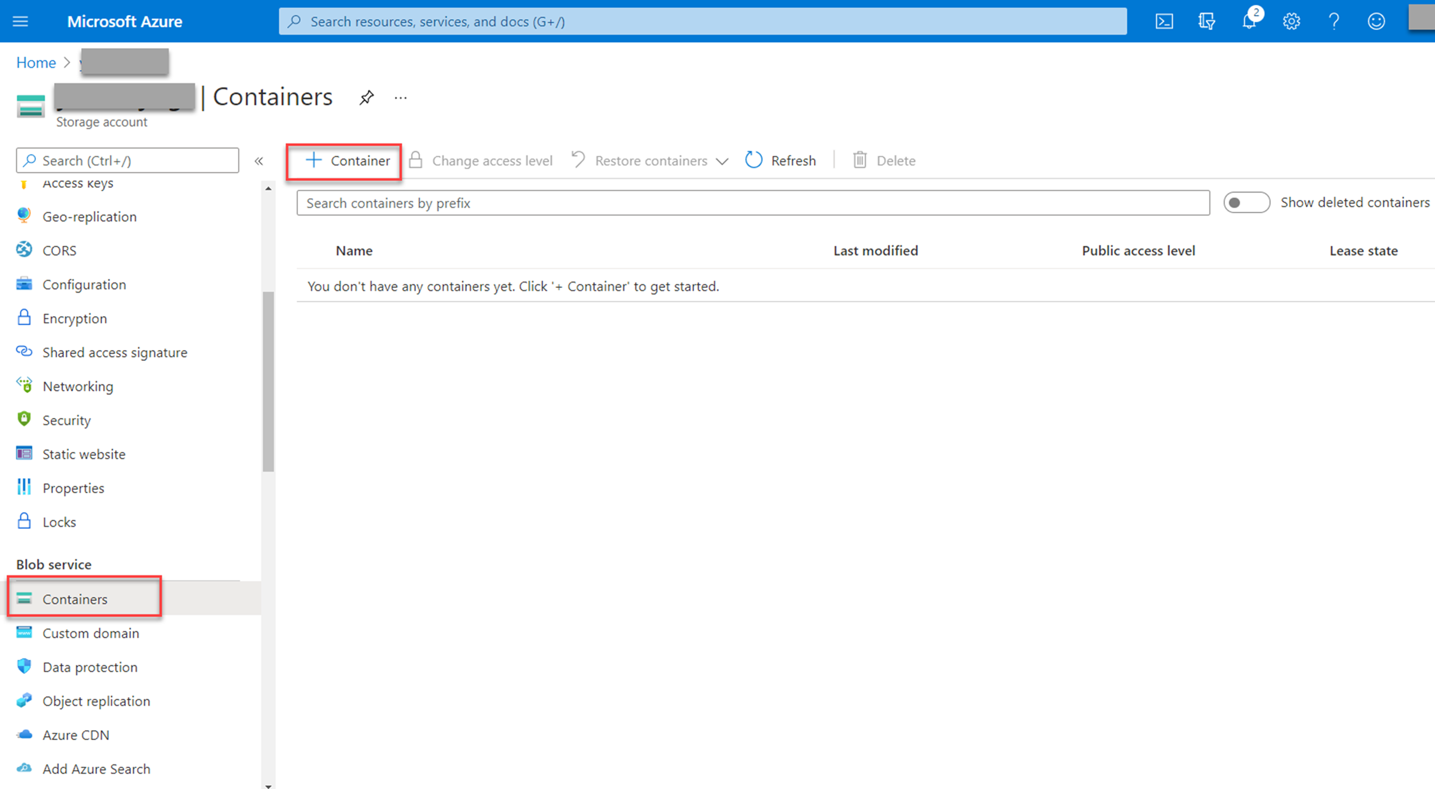The width and height of the screenshot is (1435, 789).
Task: Click the Object replication icon in sidebar
Action: [x=24, y=700]
